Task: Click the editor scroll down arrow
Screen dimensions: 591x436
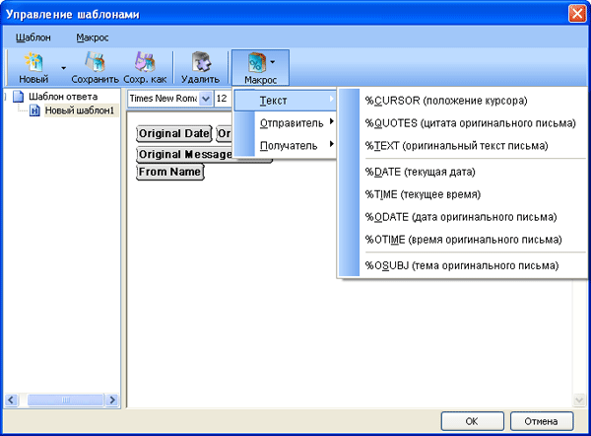Action: click(579, 400)
